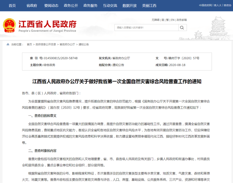Open the 美丽江西 menu item

[x=149, y=5]
